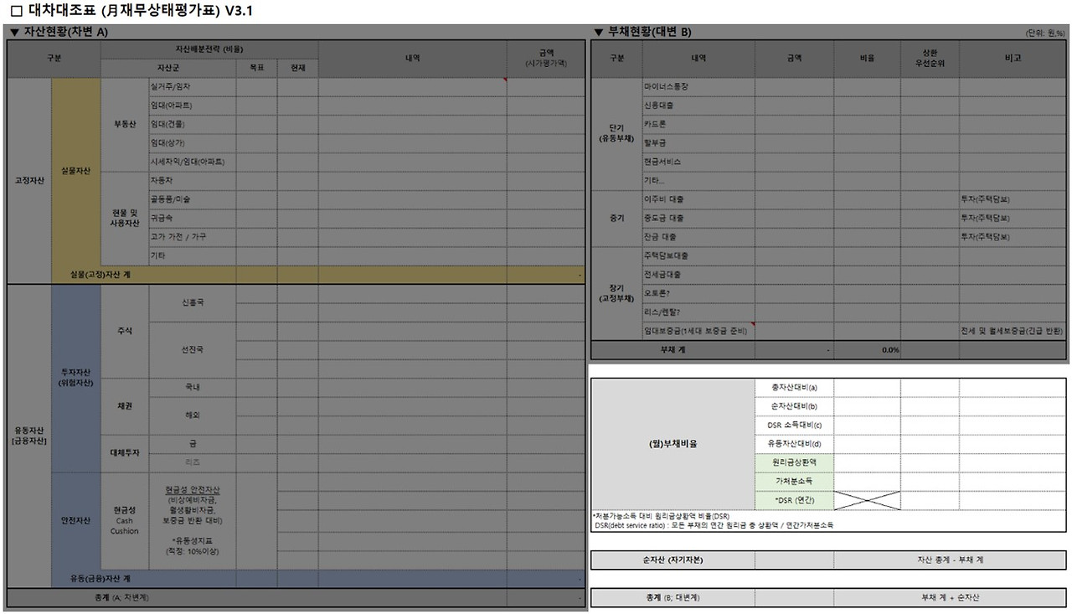The image size is (1072, 614).
Task: Select the 전세금대출 row label
Action: pyautogui.click(x=698, y=274)
